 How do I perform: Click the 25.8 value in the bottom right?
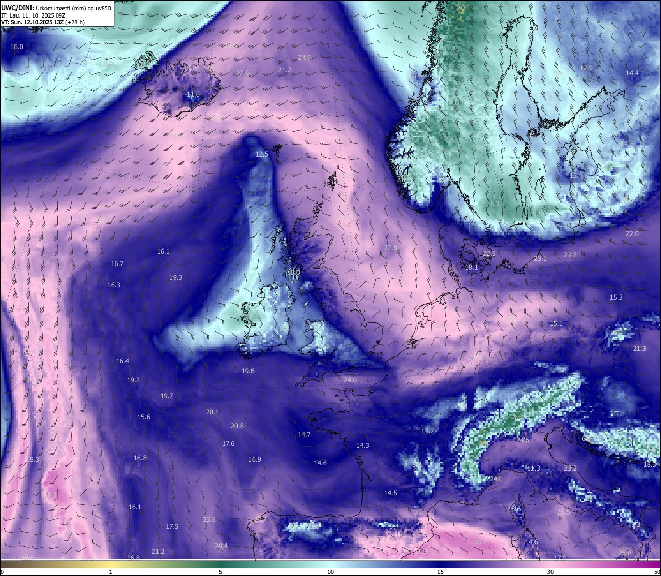(x=625, y=553)
